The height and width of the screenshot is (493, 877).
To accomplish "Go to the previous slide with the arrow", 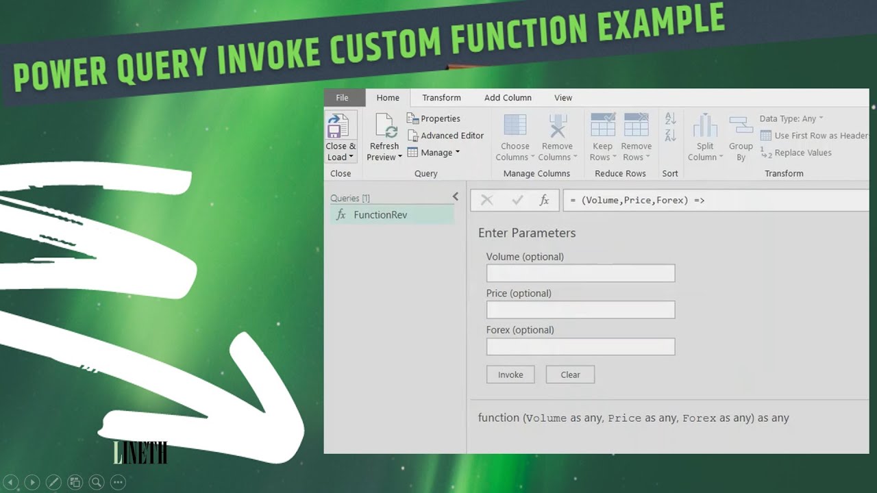I will pos(10,482).
